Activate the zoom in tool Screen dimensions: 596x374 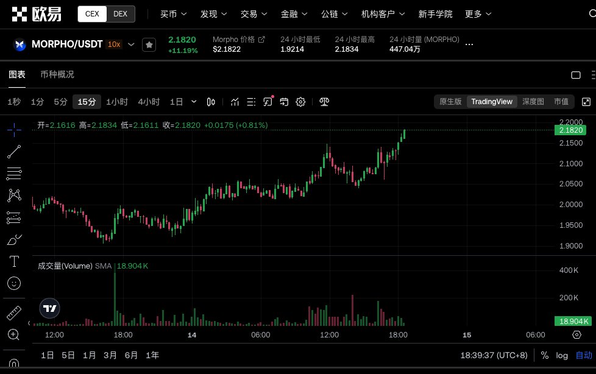[13, 334]
